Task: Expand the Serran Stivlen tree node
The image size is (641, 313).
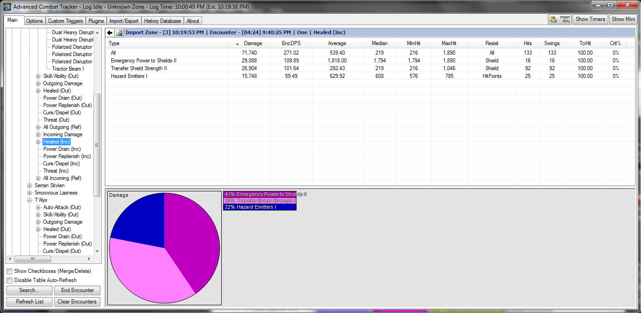Action: click(30, 185)
